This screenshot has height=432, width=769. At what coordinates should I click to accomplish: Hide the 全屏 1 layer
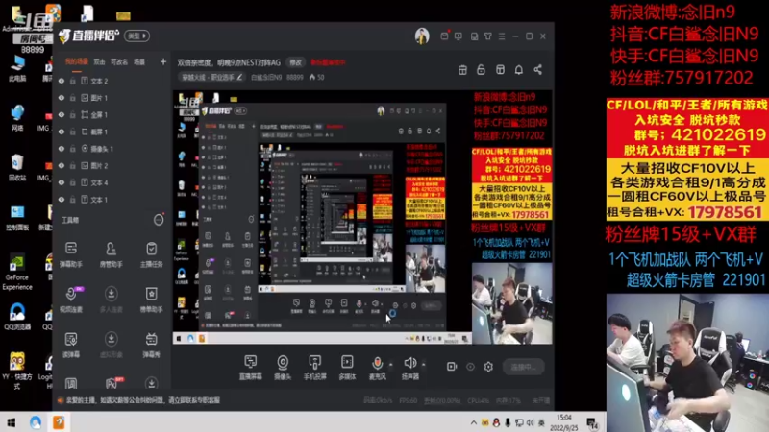click(x=62, y=114)
